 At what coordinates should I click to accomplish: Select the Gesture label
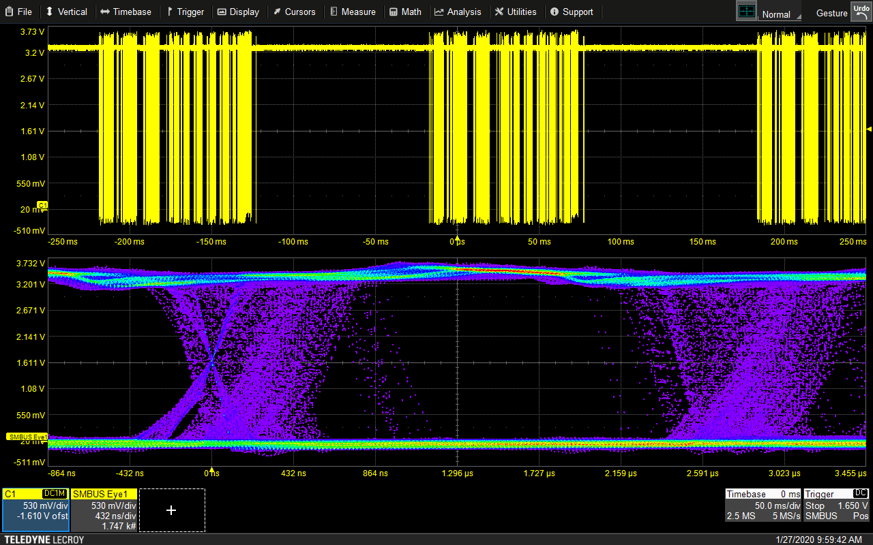coord(831,13)
